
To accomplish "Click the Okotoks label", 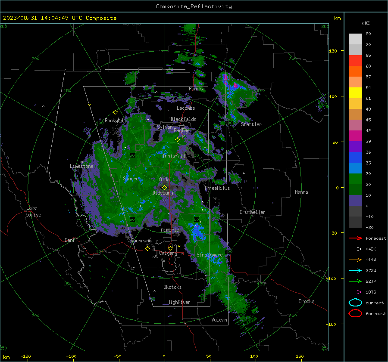I will click(172, 287).
